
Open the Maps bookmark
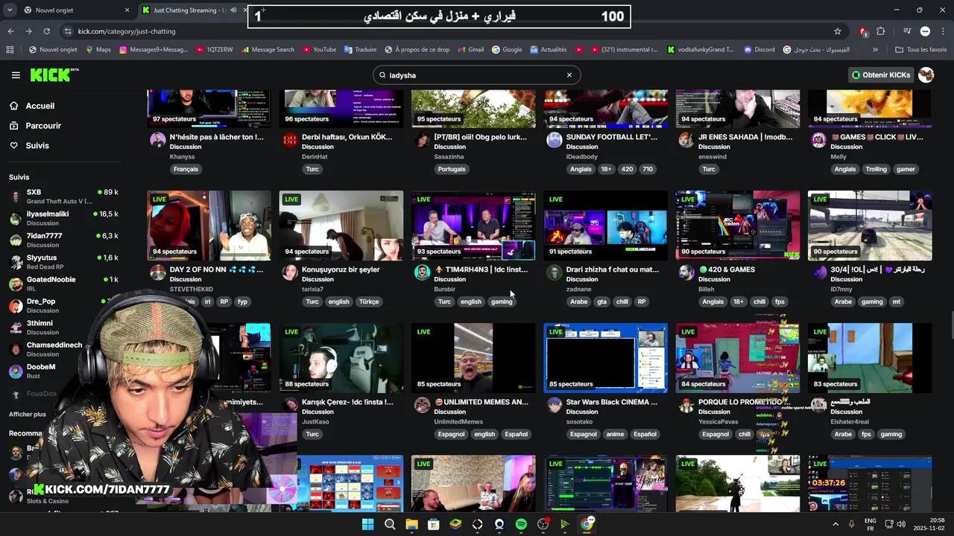click(98, 50)
